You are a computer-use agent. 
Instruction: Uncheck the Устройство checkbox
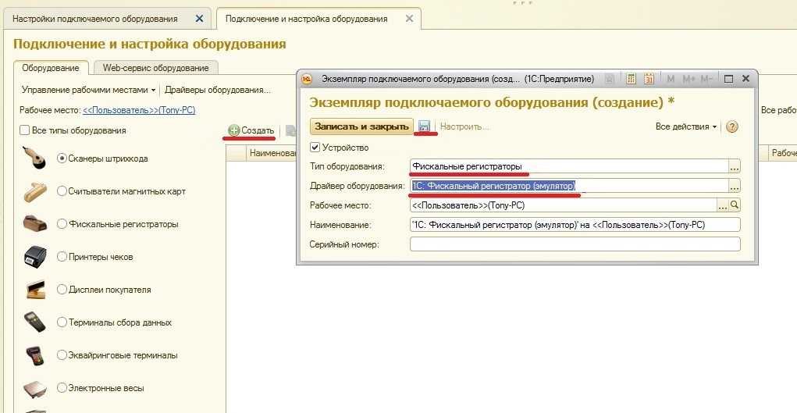point(315,147)
